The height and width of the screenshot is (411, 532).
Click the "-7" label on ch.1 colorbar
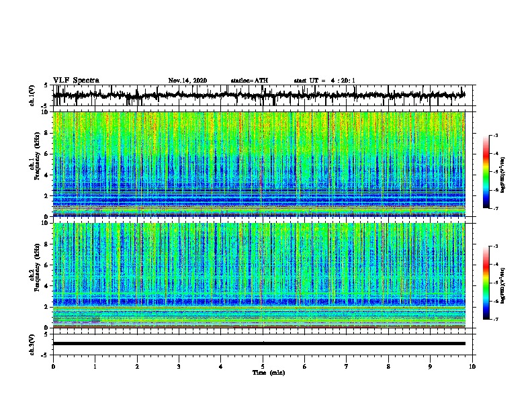tap(495, 208)
